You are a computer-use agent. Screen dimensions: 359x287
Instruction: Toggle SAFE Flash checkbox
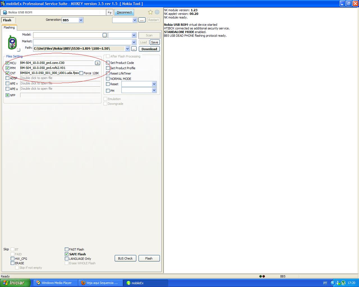click(67, 254)
